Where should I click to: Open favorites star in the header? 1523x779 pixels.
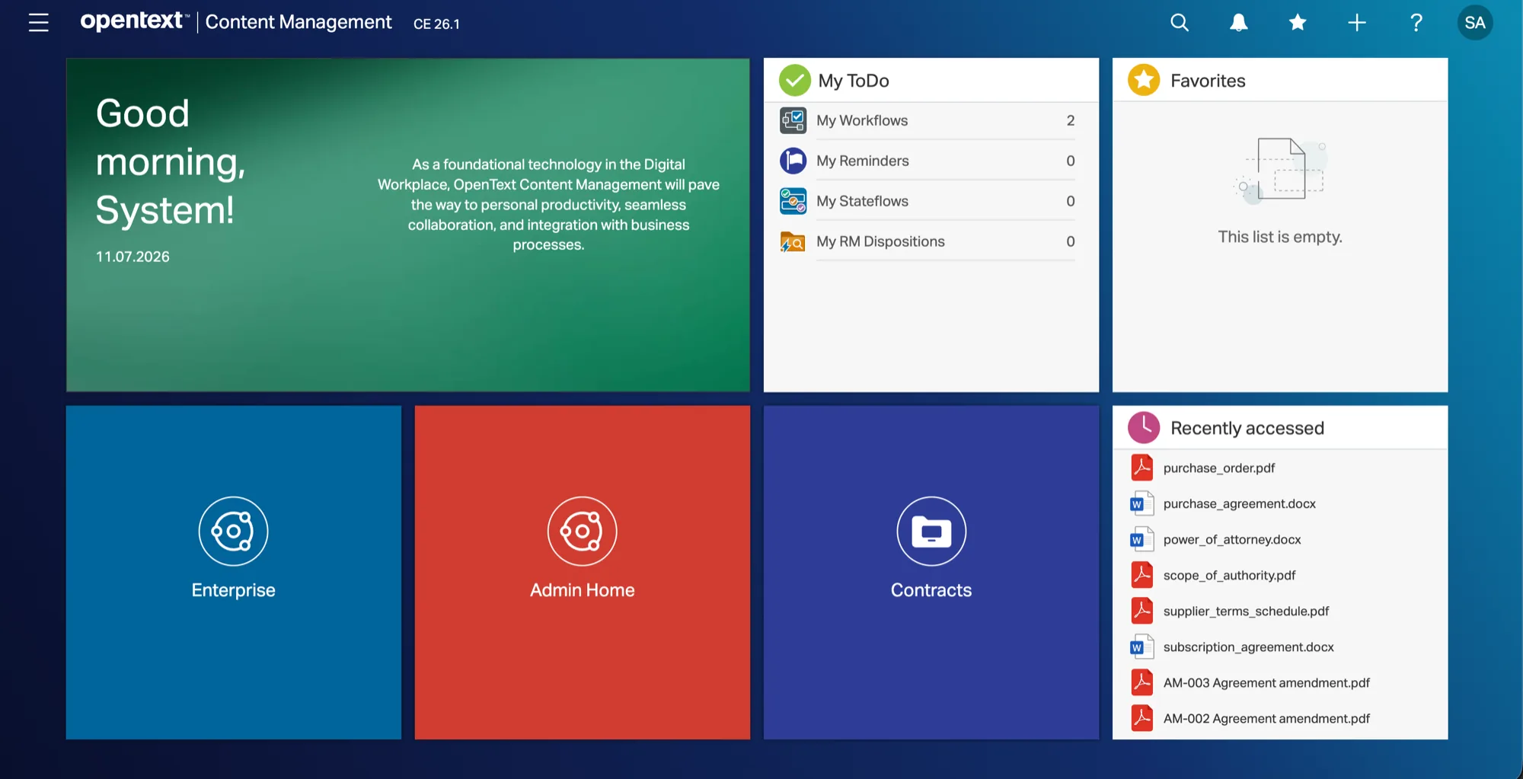click(1298, 23)
